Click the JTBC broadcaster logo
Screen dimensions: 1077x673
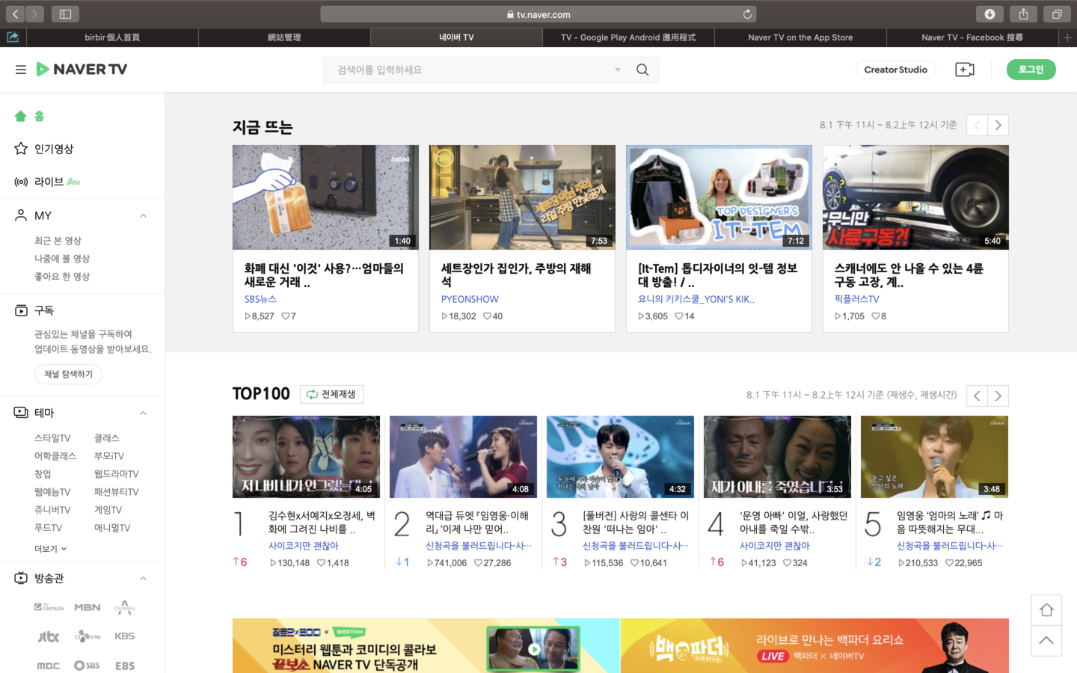tap(49, 636)
